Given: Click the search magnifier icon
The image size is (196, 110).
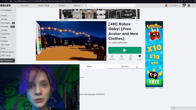Looking at the screenshot, I should [x=86, y=5].
